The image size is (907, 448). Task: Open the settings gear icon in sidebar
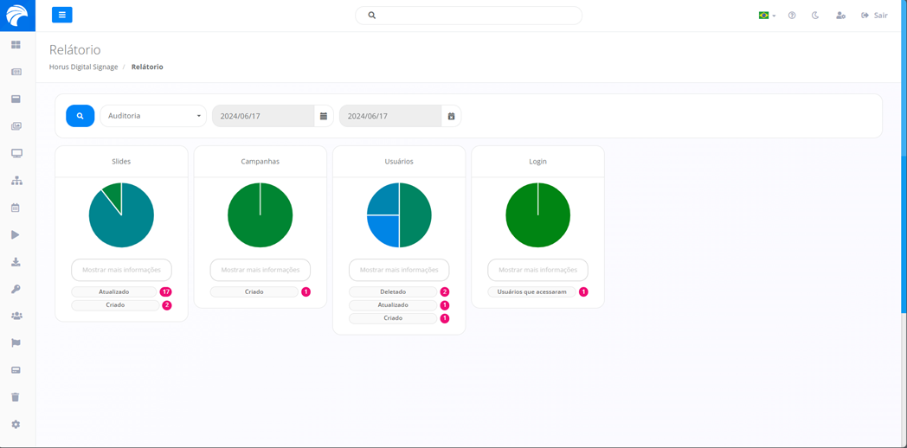16,425
